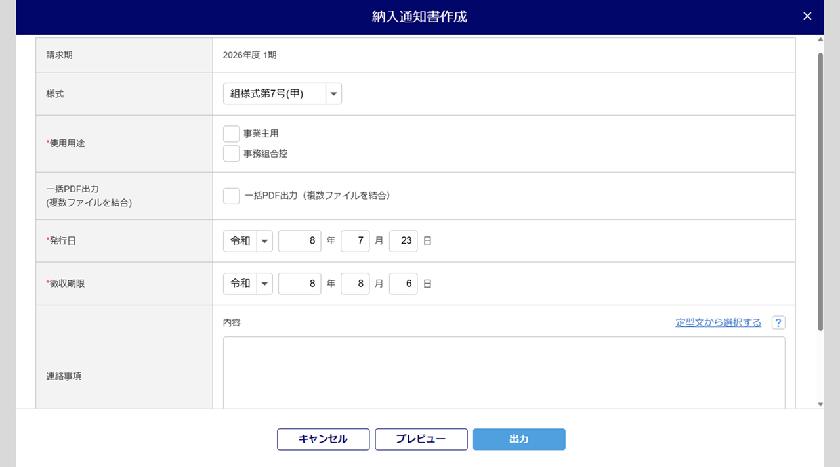
Task: Select the scrollbar down arrow
Action: [820, 404]
